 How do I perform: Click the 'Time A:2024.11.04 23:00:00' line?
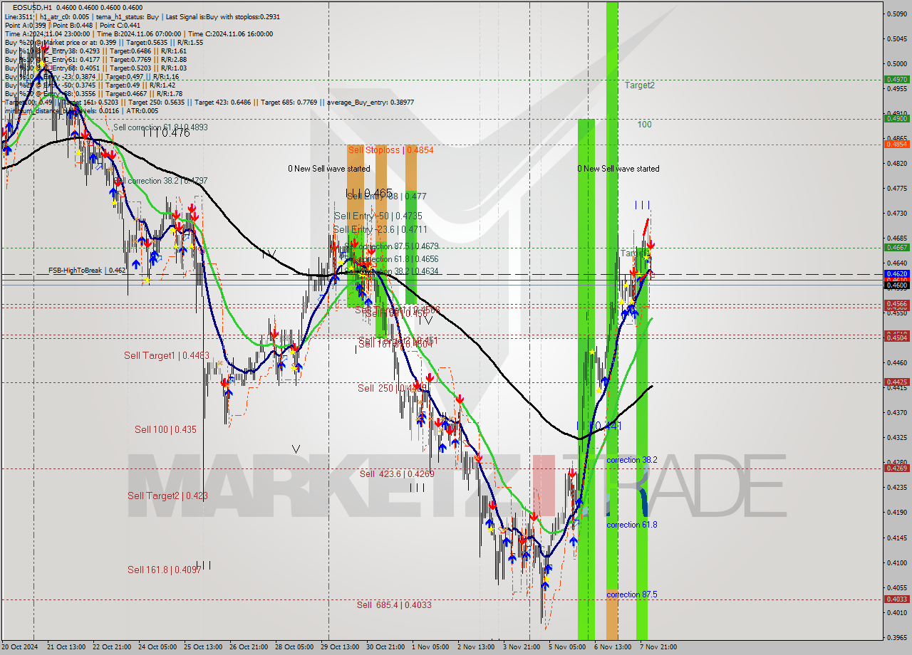[139, 33]
